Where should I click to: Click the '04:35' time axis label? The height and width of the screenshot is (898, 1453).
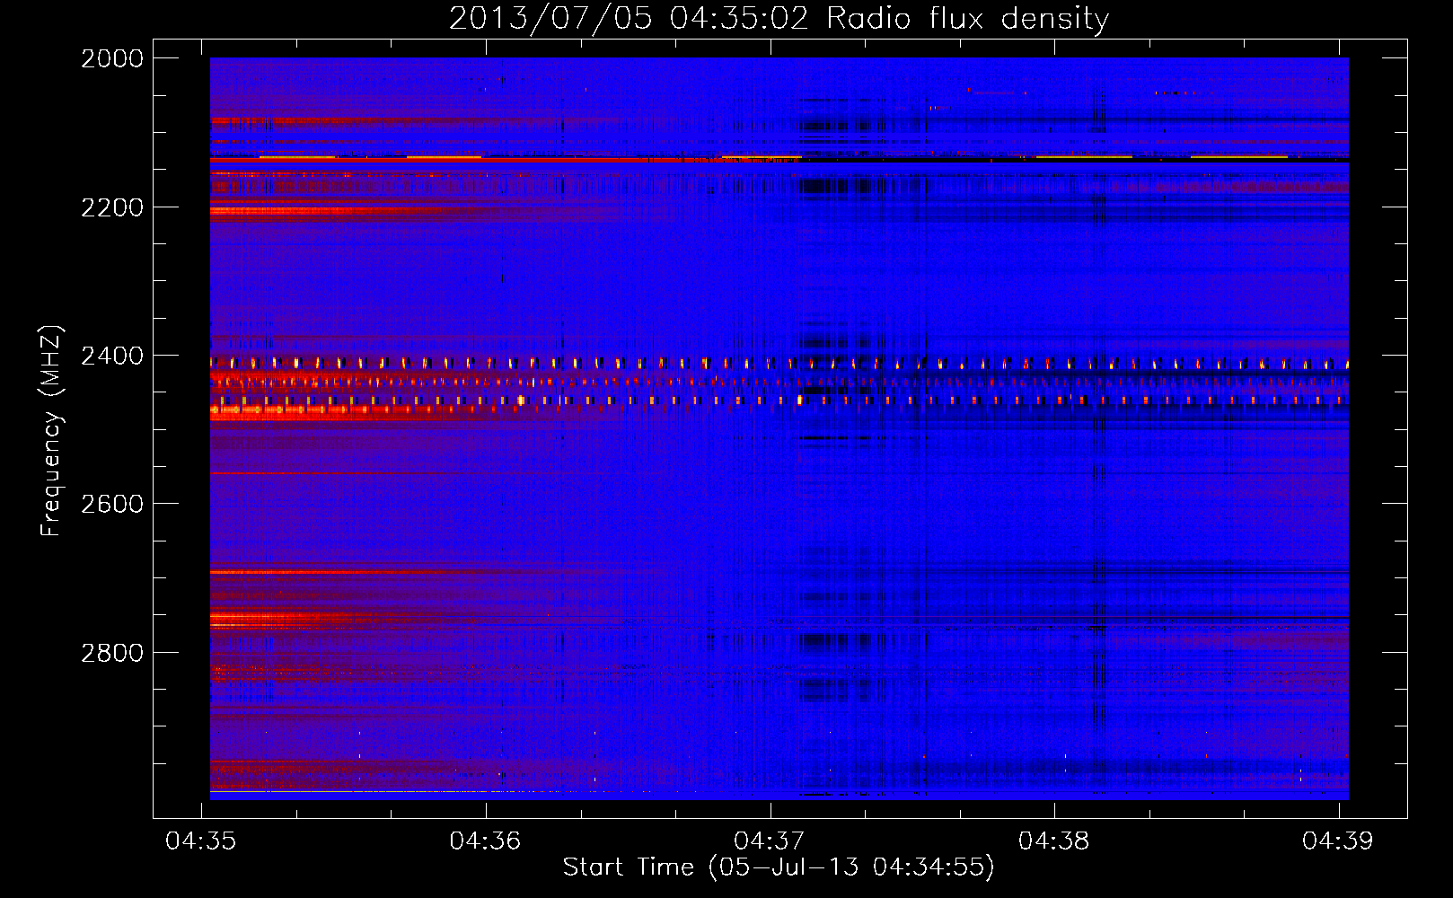[201, 841]
